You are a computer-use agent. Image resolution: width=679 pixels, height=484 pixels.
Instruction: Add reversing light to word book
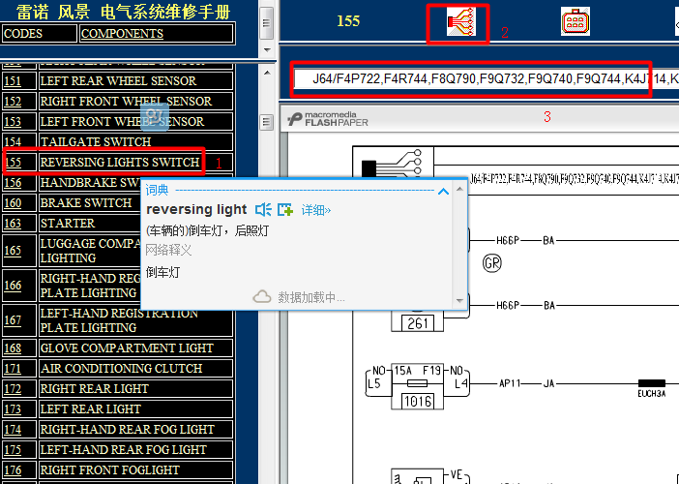pos(285,210)
